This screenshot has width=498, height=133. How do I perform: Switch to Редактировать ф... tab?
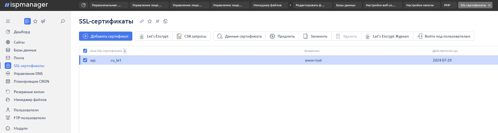313,5
